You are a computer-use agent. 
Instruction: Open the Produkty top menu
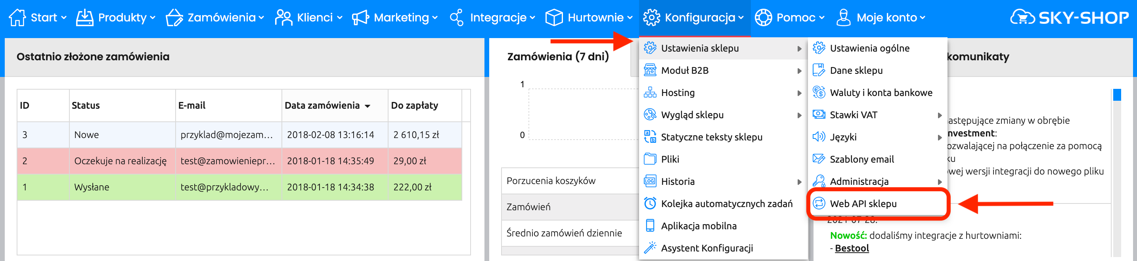point(116,18)
